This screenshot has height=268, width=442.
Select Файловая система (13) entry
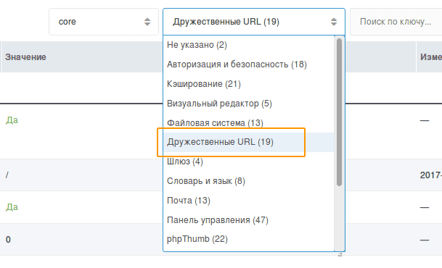pyautogui.click(x=249, y=123)
